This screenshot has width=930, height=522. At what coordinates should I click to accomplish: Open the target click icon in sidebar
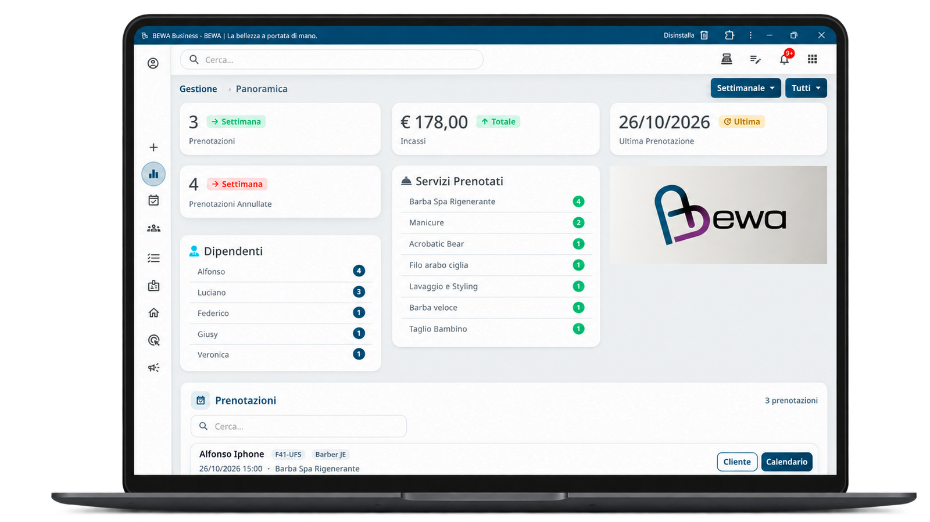[x=153, y=340]
